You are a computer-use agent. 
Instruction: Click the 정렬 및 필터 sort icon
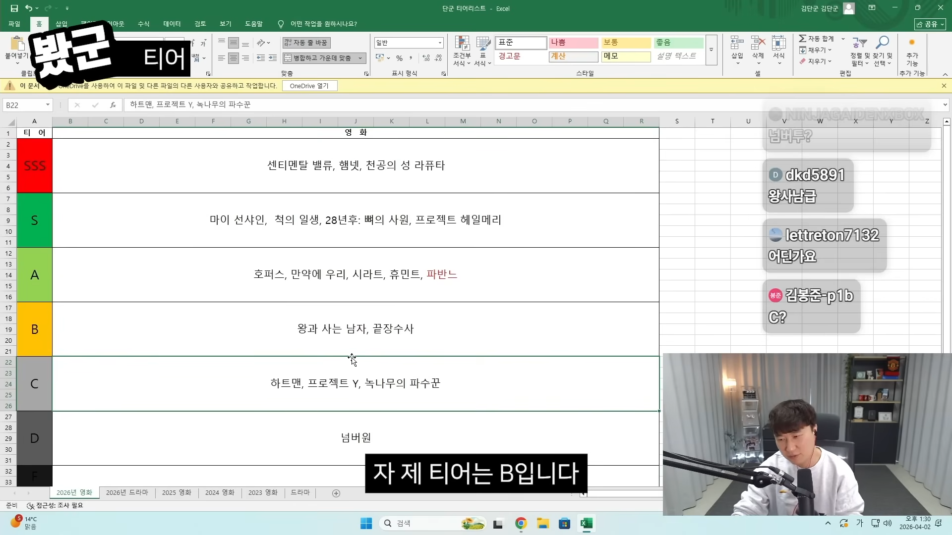(x=860, y=51)
